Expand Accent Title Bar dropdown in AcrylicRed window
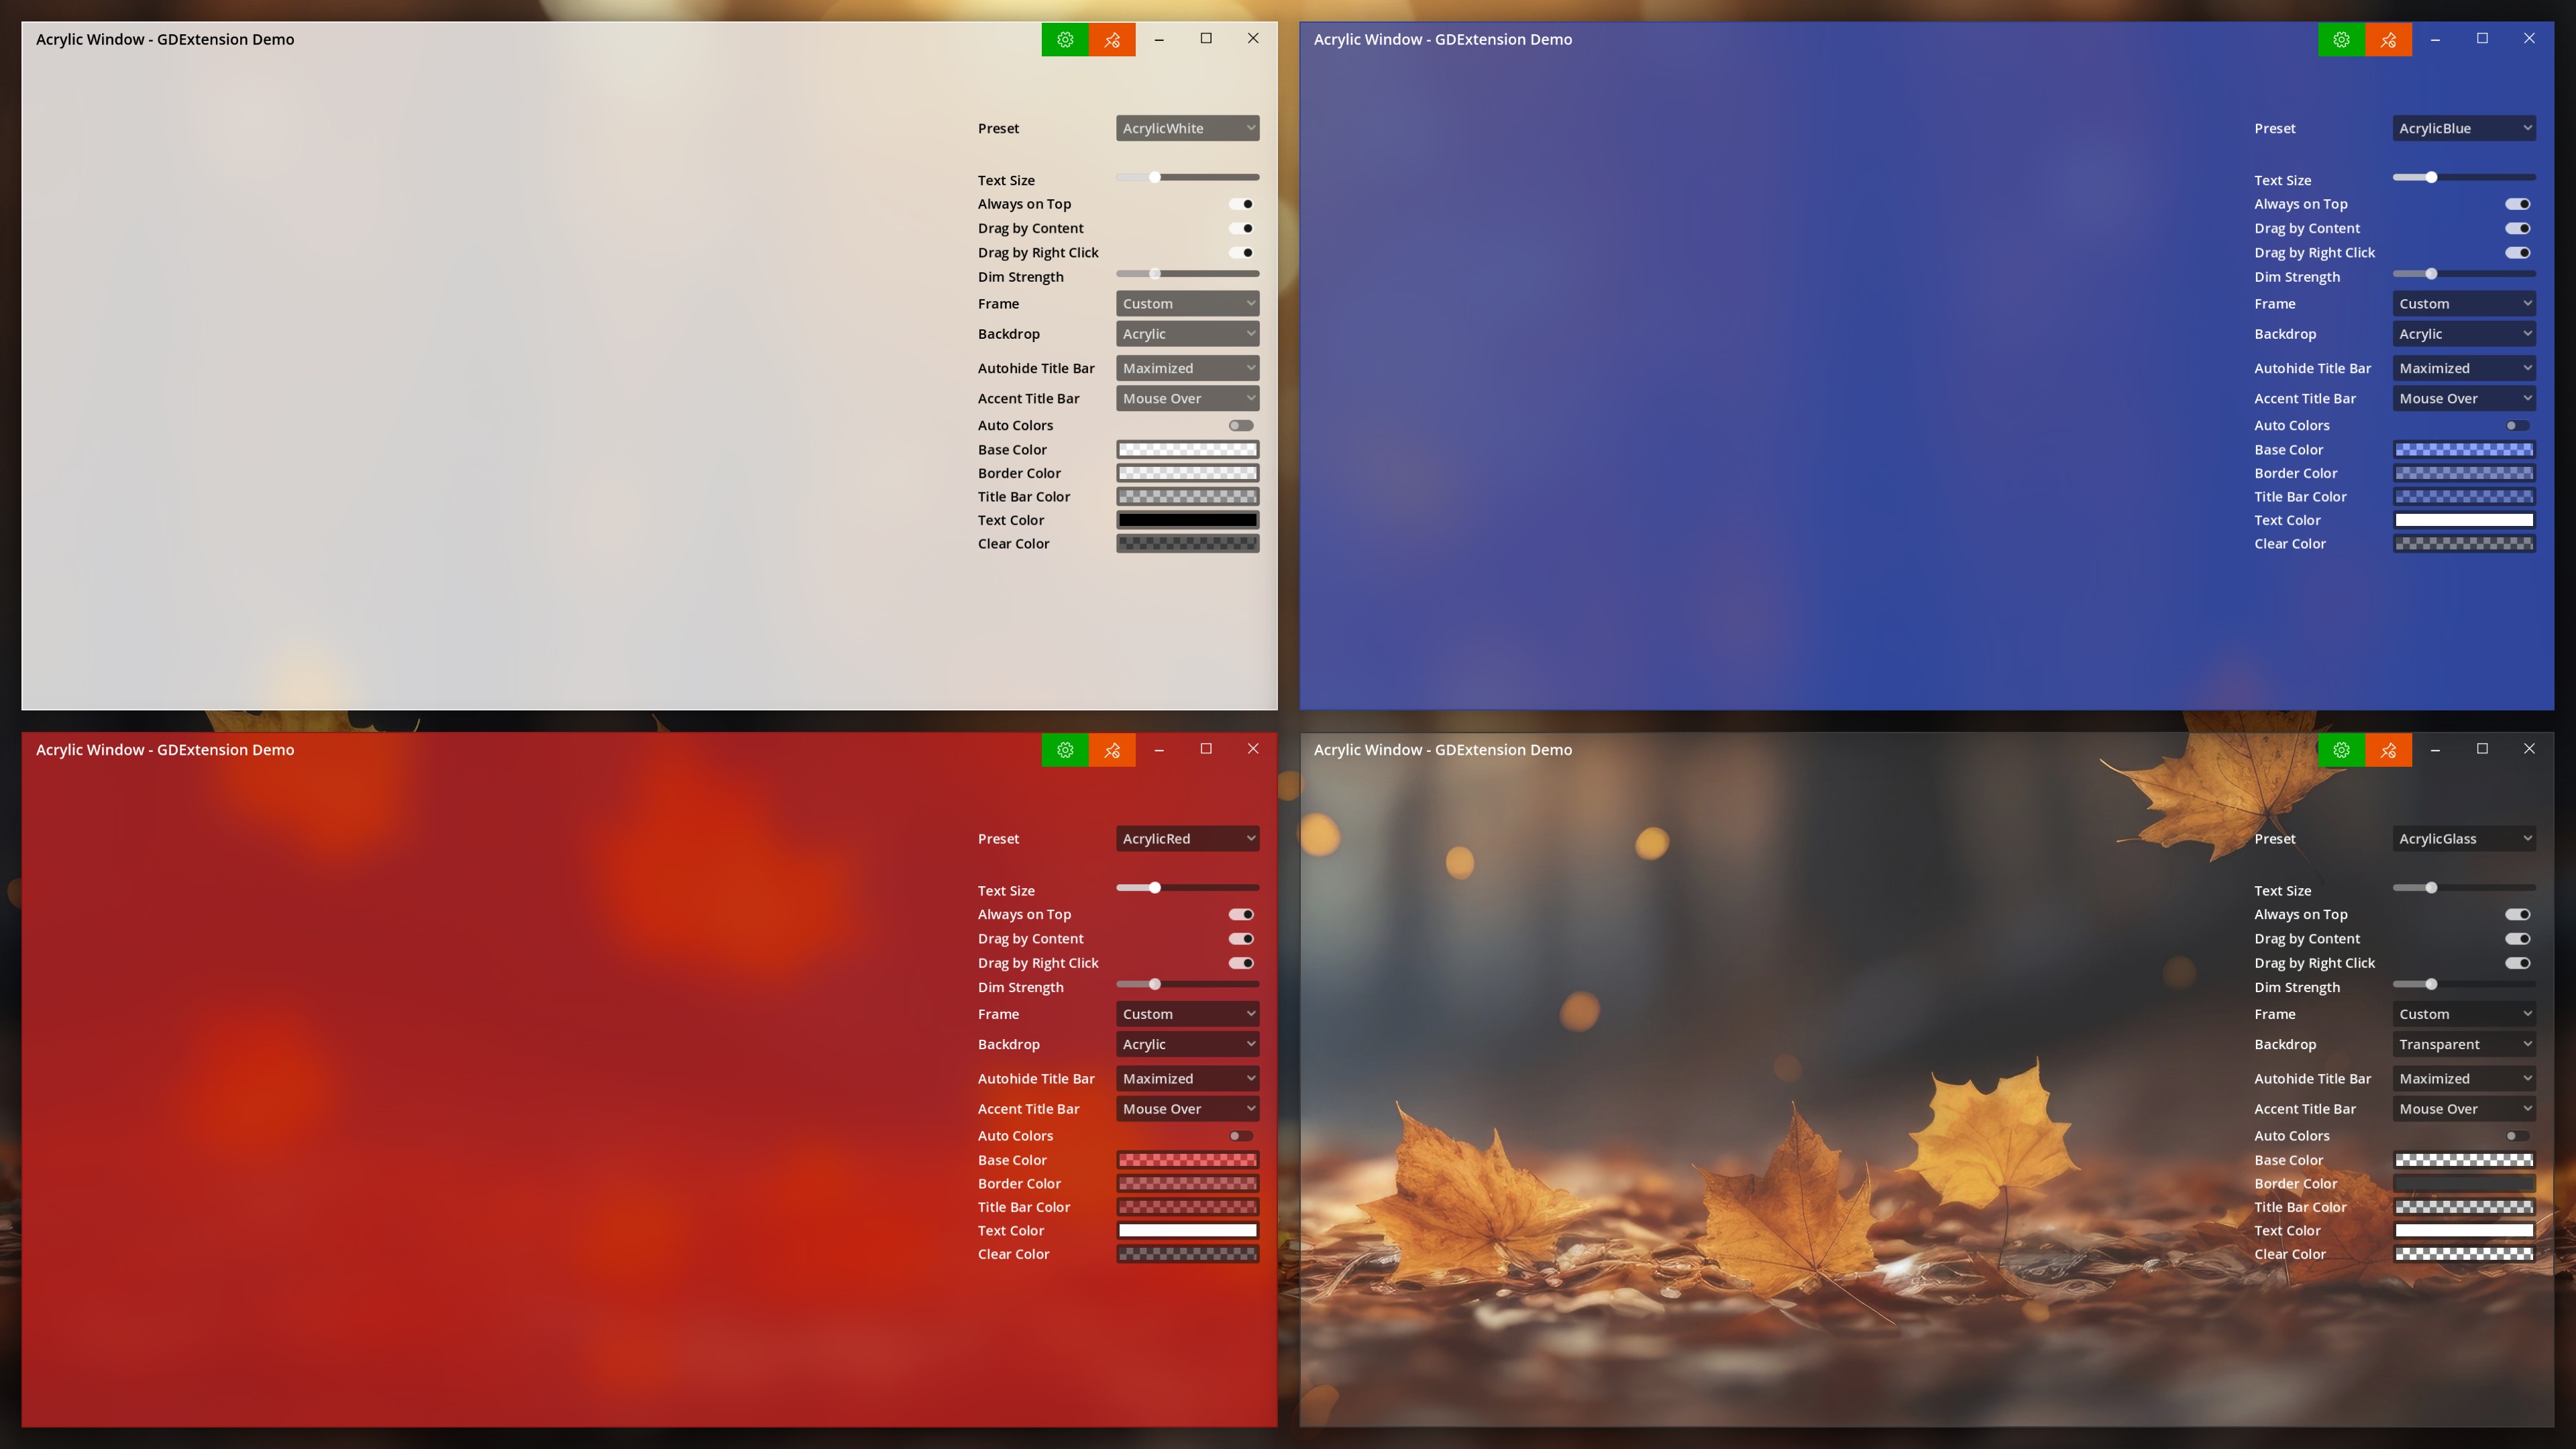2576x1449 pixels. tap(1187, 1108)
